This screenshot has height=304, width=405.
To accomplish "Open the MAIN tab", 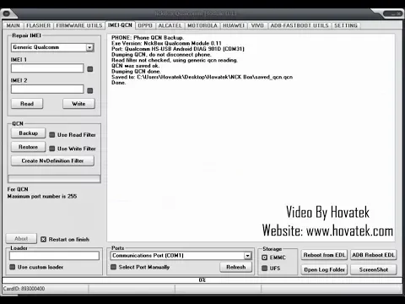I will (13, 25).
